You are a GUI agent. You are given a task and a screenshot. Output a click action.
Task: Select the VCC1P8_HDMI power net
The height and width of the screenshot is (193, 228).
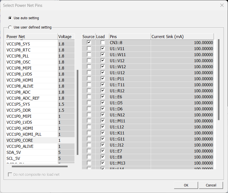pos(32,80)
